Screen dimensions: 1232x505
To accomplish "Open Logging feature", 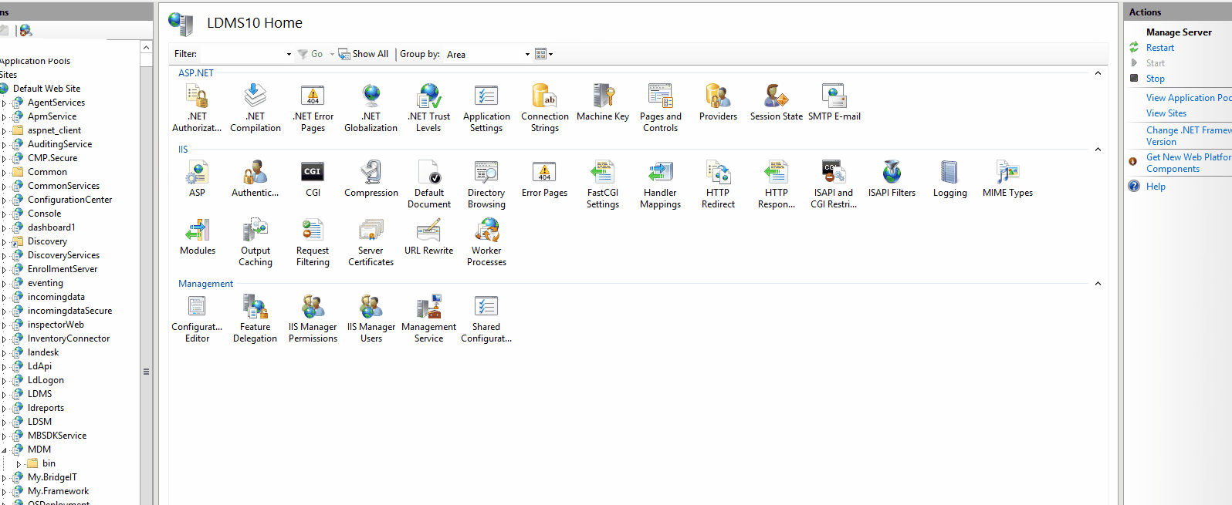I will click(949, 178).
